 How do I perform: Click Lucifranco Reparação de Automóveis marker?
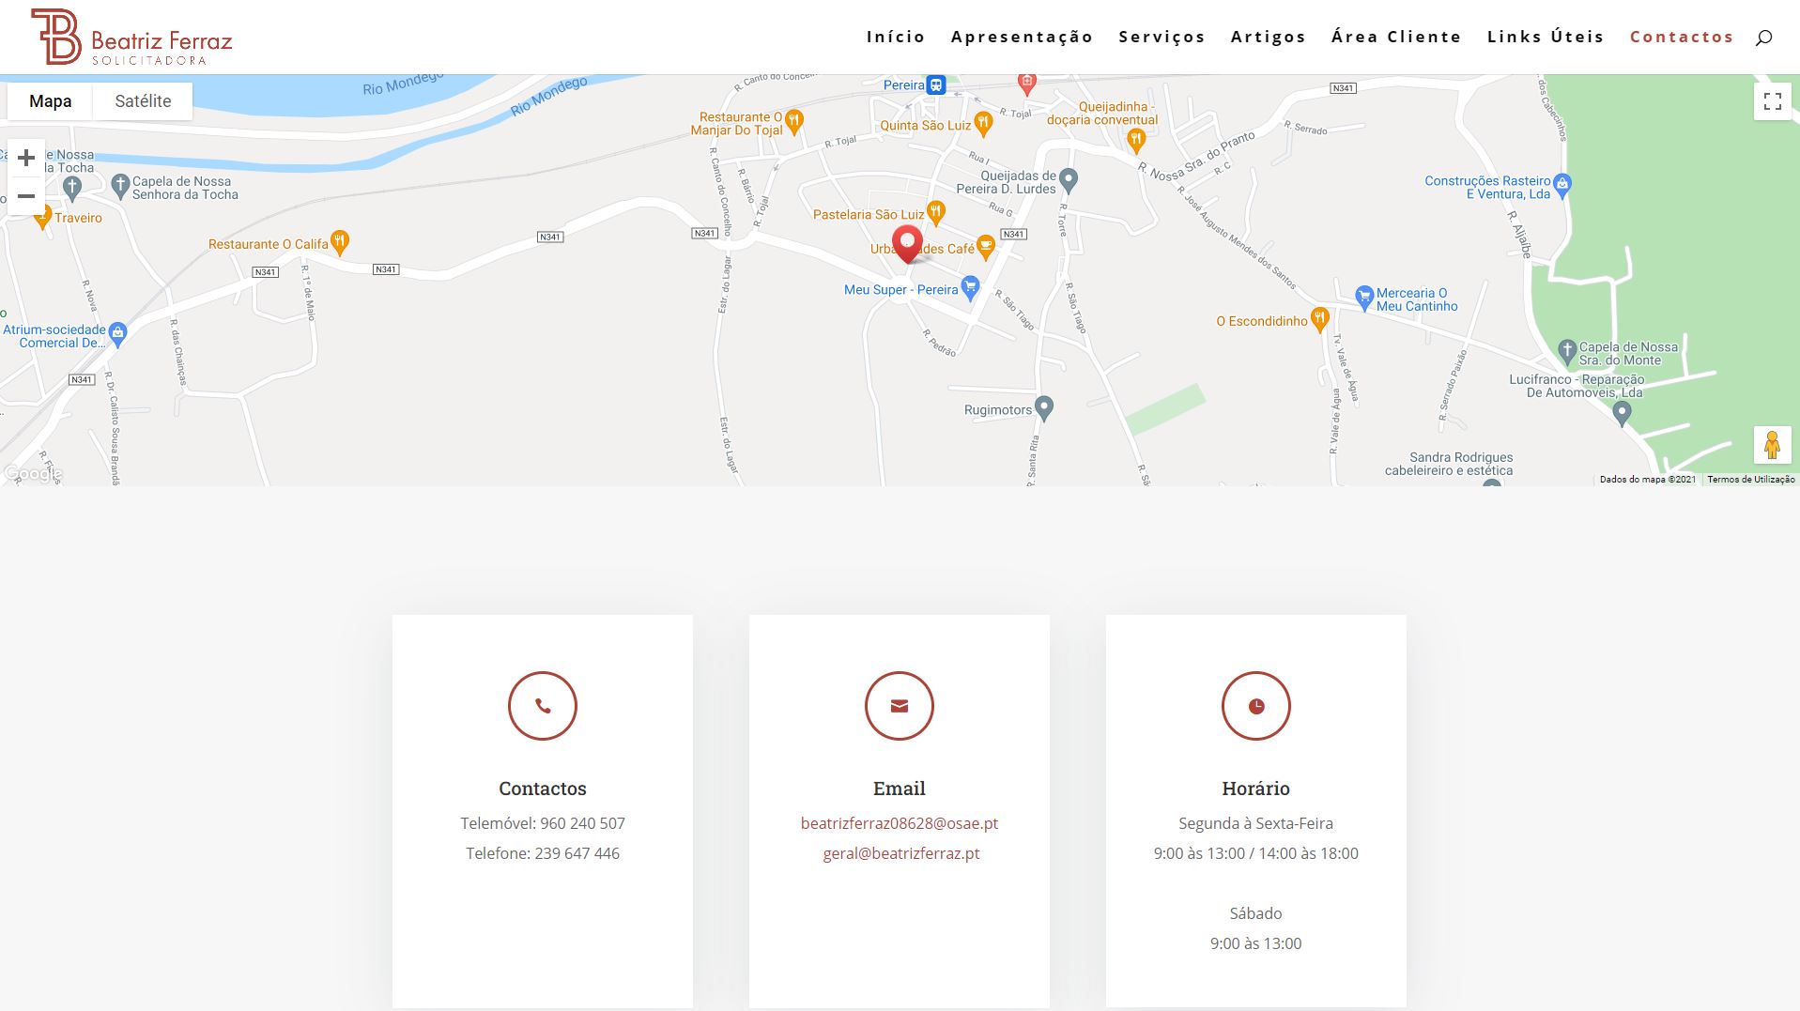1622,413
